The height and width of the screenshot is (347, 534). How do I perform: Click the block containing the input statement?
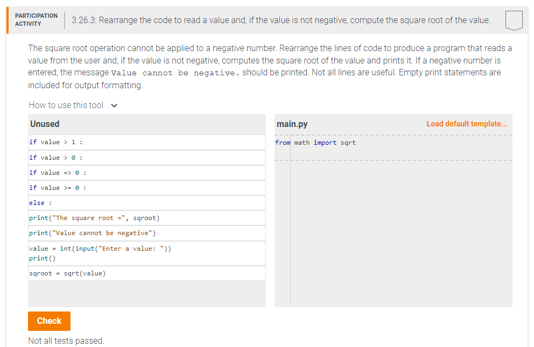coord(146,252)
